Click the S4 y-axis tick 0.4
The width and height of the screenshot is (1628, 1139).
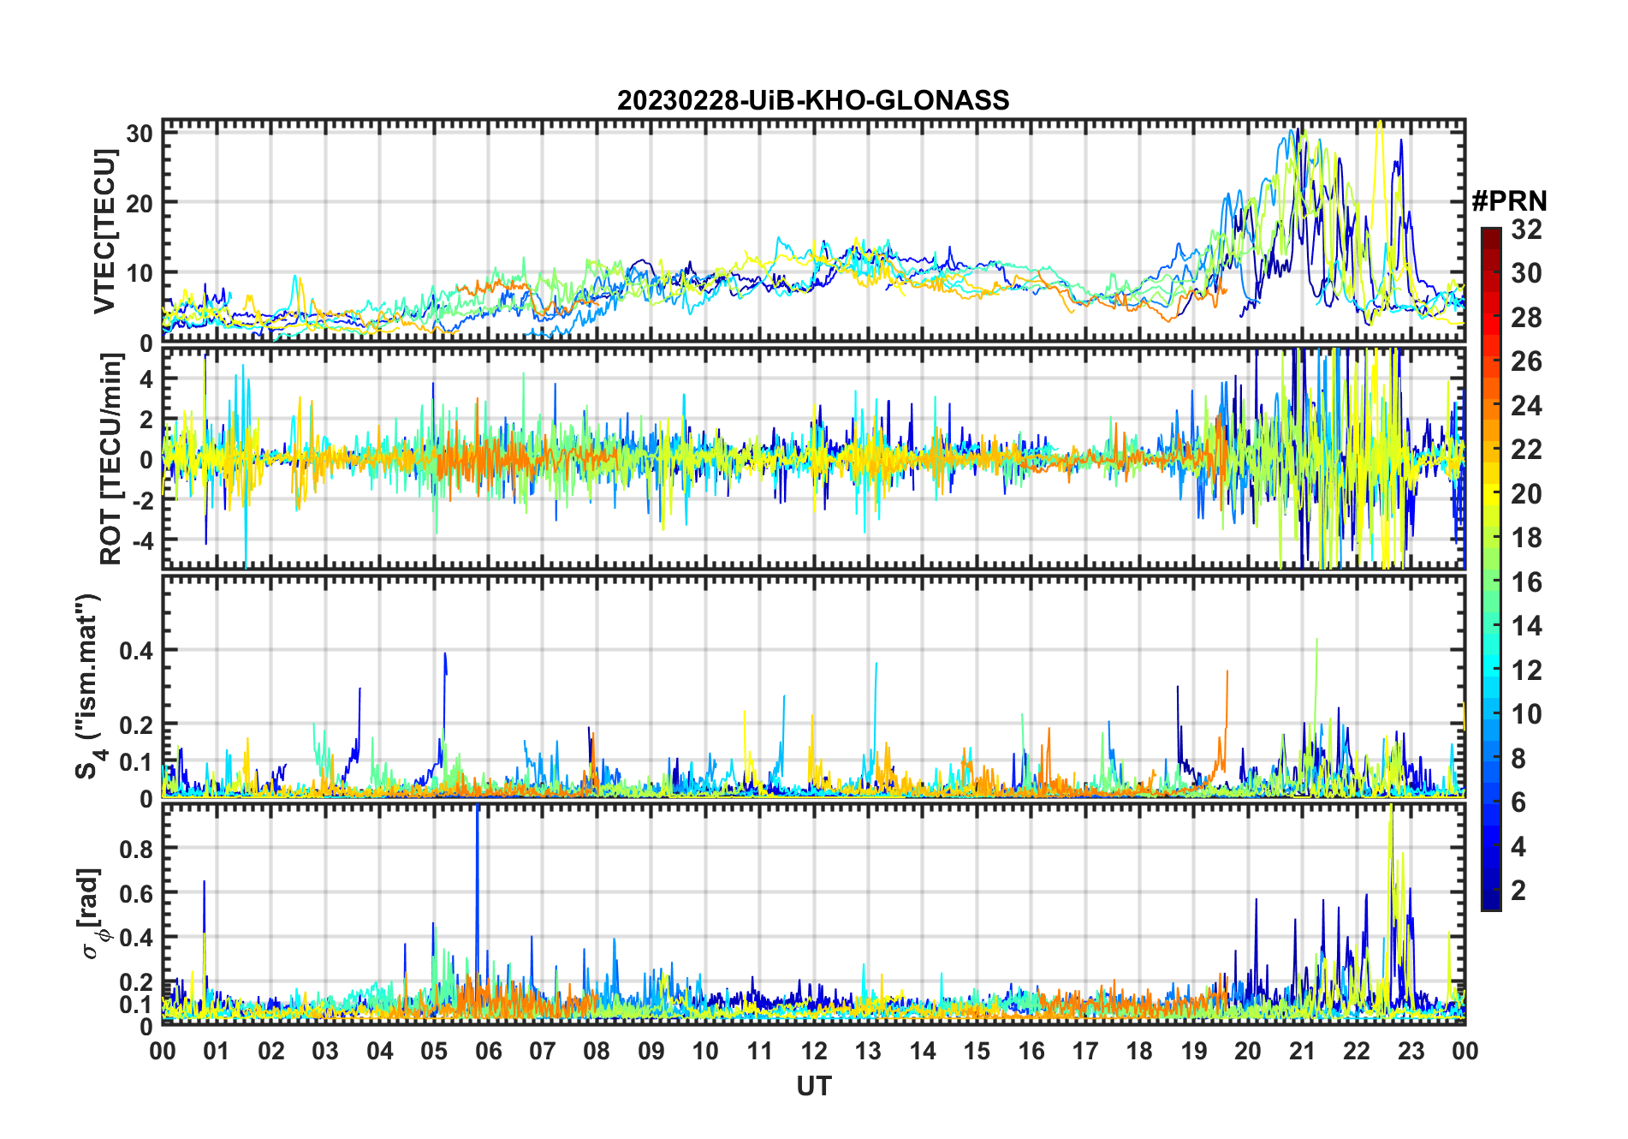pos(136,650)
